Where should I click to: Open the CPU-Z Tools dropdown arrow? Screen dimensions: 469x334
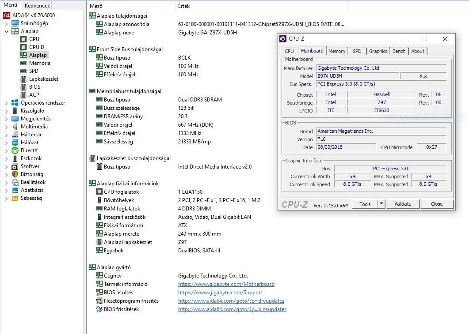[x=381, y=204]
